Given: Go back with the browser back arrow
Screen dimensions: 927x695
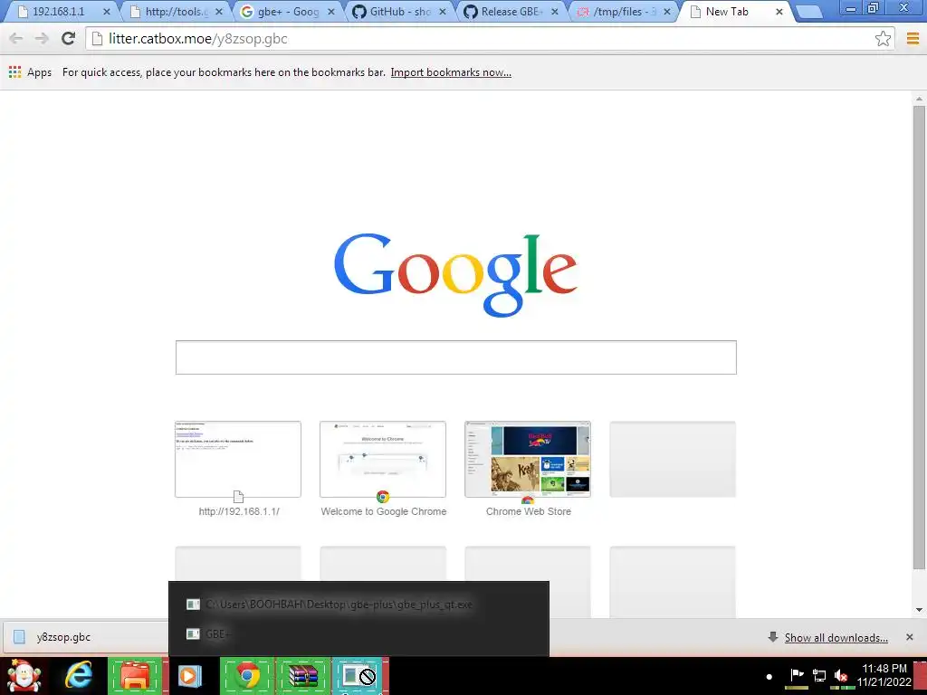Looking at the screenshot, I should 16,39.
